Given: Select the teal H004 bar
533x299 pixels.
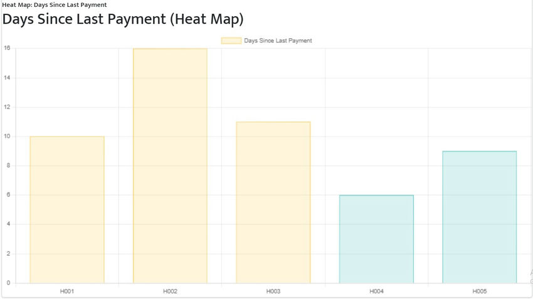Looking at the screenshot, I should (x=376, y=239).
